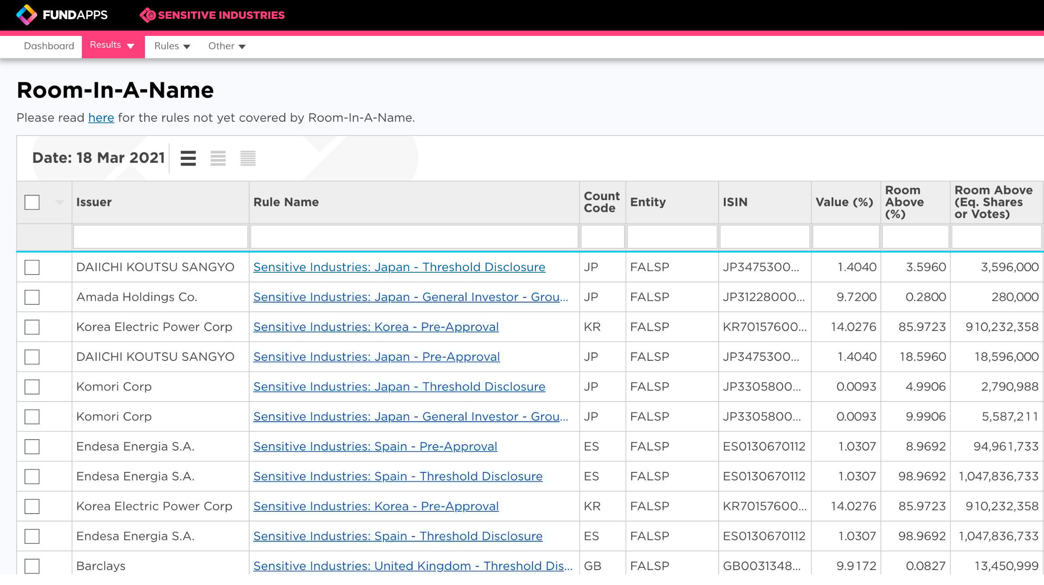Tick the DAIICHI KOUTSU SANGYO Pre-Approval row checkbox

pyautogui.click(x=32, y=357)
